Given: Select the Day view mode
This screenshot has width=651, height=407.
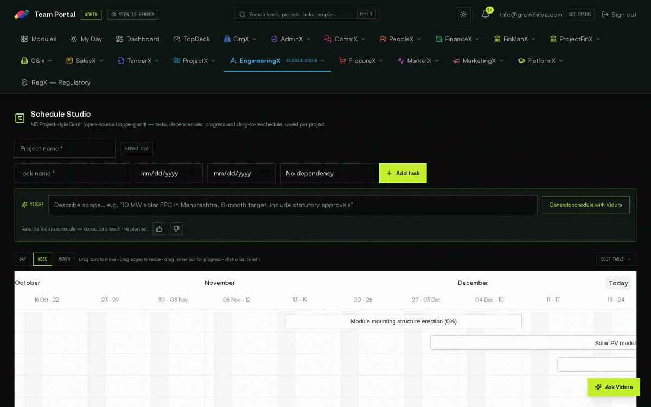Looking at the screenshot, I should 23,259.
